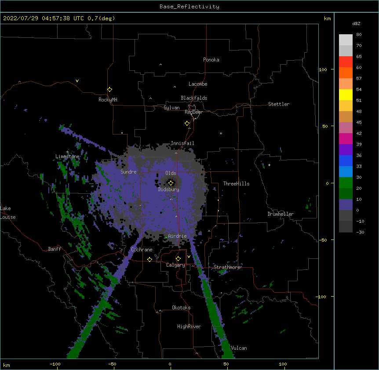The width and height of the screenshot is (379, 370).
Task: Click the Strathmore city label
Action: [227, 267]
